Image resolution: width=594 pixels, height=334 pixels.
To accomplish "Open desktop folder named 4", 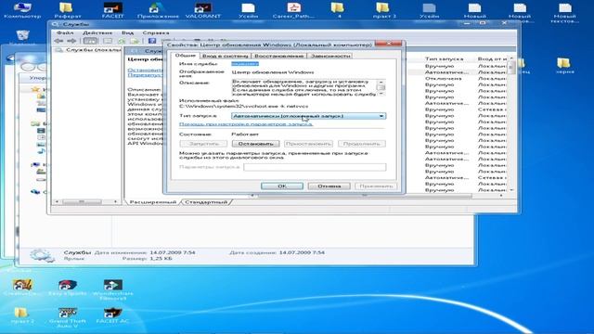I will click(338, 10).
